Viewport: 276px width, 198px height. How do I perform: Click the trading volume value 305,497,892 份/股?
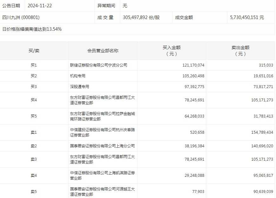coord(141,17)
